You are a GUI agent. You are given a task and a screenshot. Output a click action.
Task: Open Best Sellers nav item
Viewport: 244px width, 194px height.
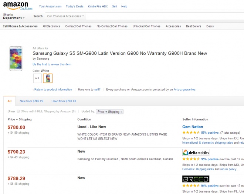coord(194,26)
